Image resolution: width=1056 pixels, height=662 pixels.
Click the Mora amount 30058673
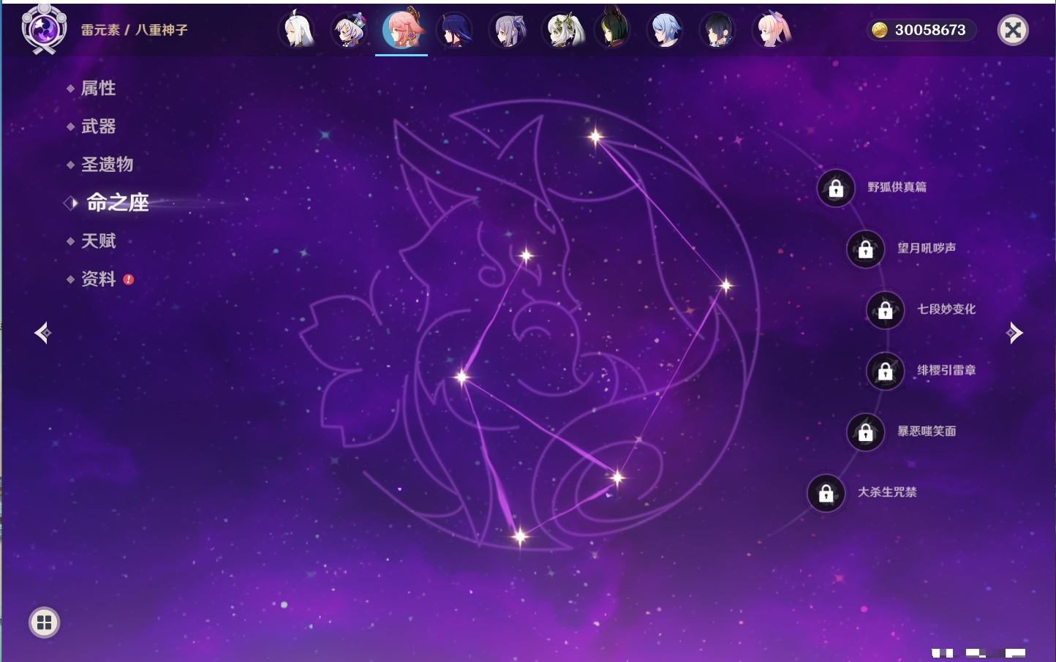click(x=930, y=30)
